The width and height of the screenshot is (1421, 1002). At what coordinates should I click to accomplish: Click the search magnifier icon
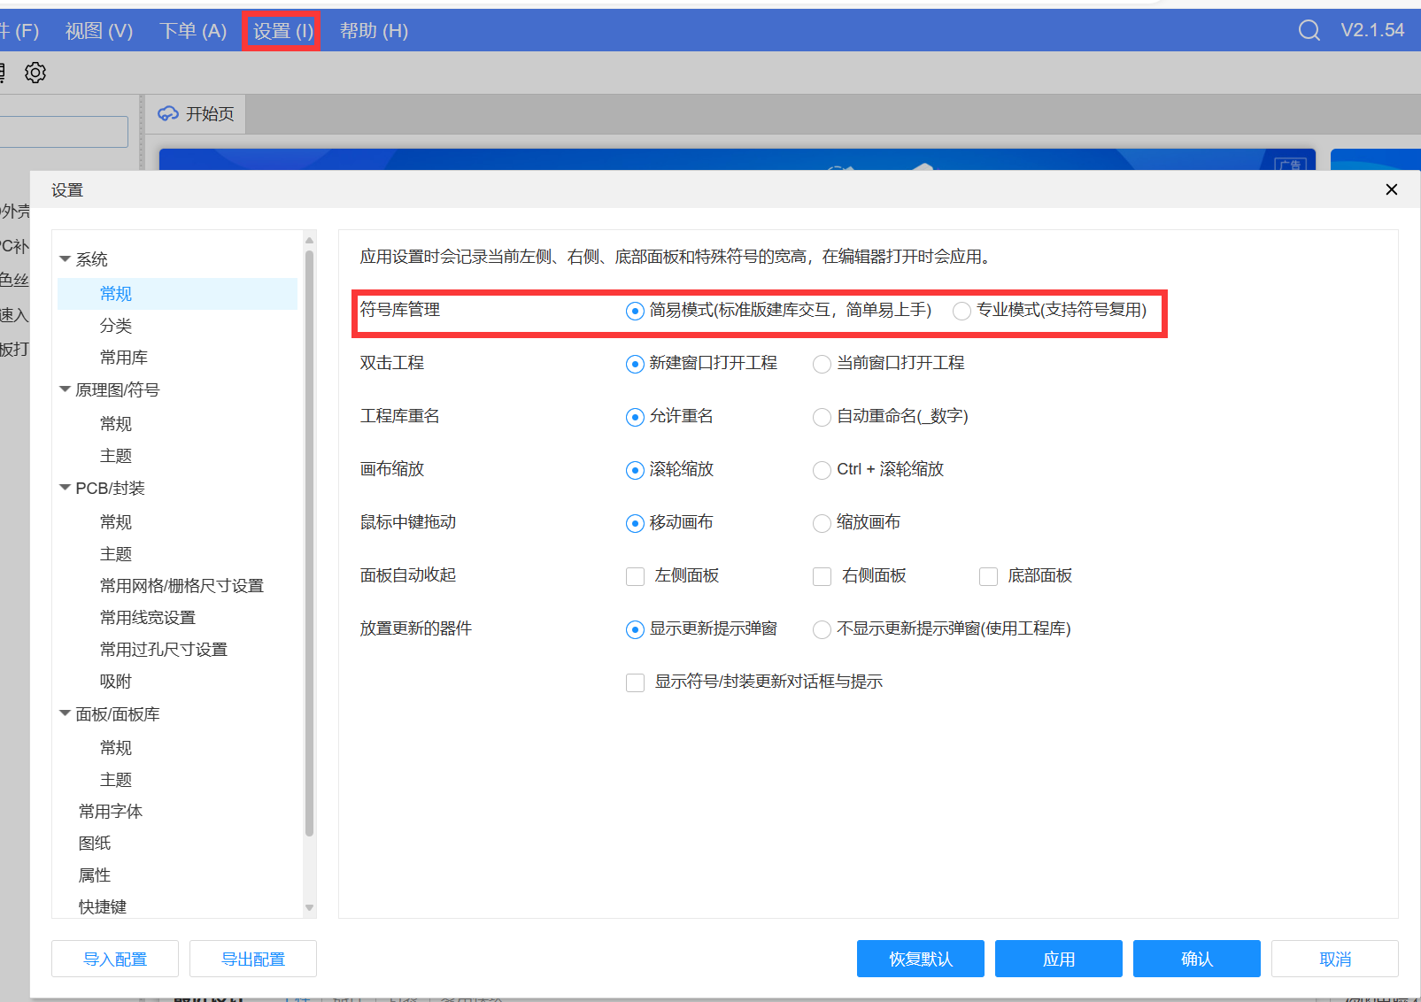[x=1309, y=31]
